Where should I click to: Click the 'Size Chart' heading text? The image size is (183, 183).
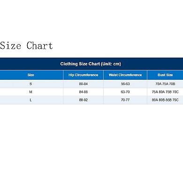coord(26,46)
